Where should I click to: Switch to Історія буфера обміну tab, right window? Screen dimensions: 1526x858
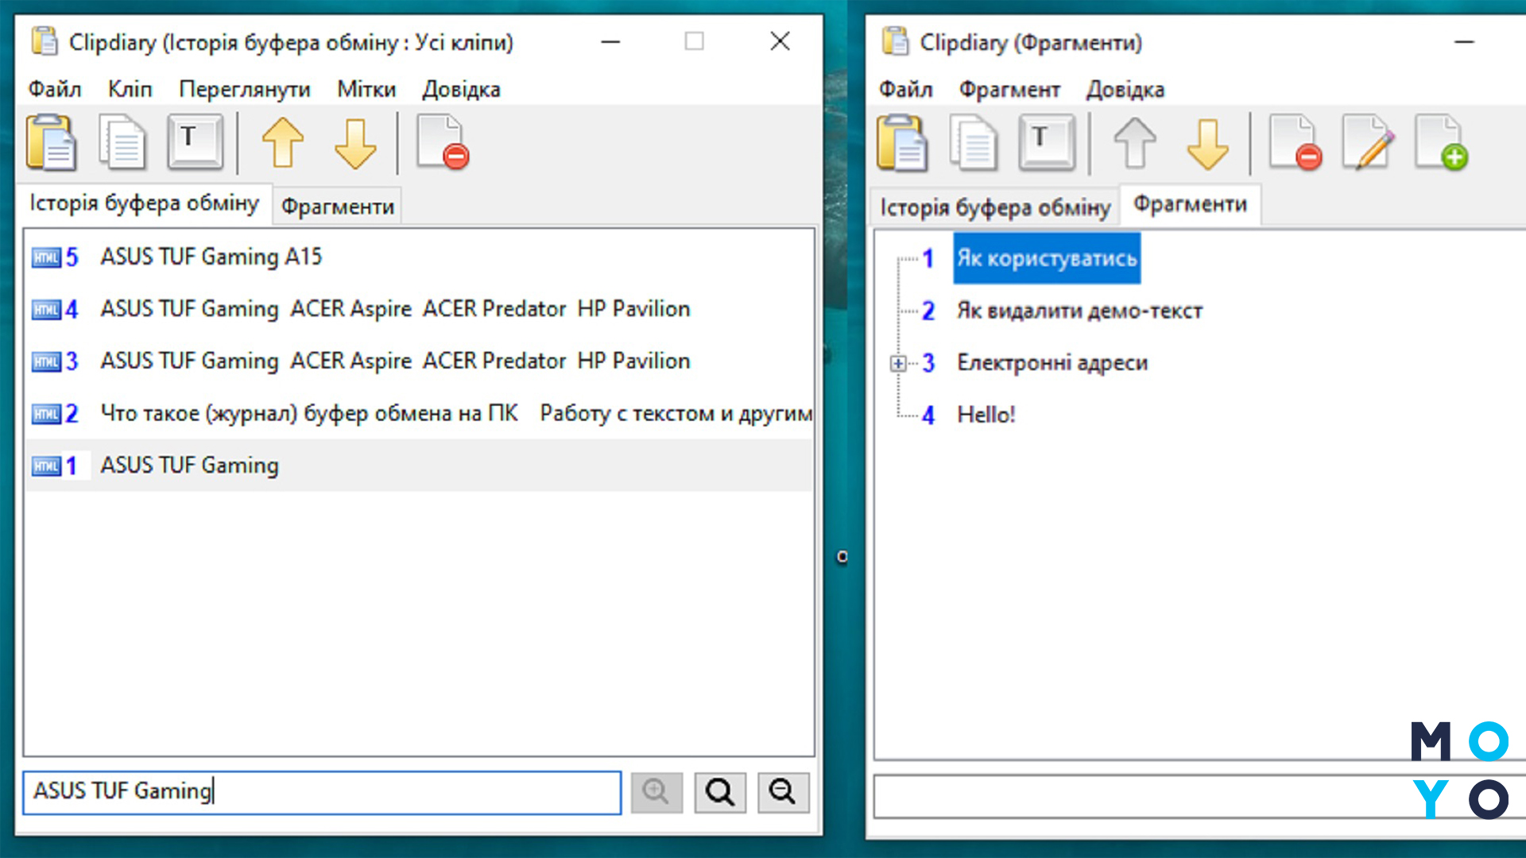[x=994, y=207]
